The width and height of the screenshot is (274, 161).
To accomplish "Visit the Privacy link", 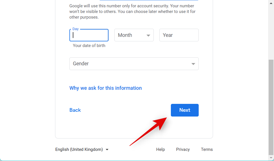I will click(183, 149).
